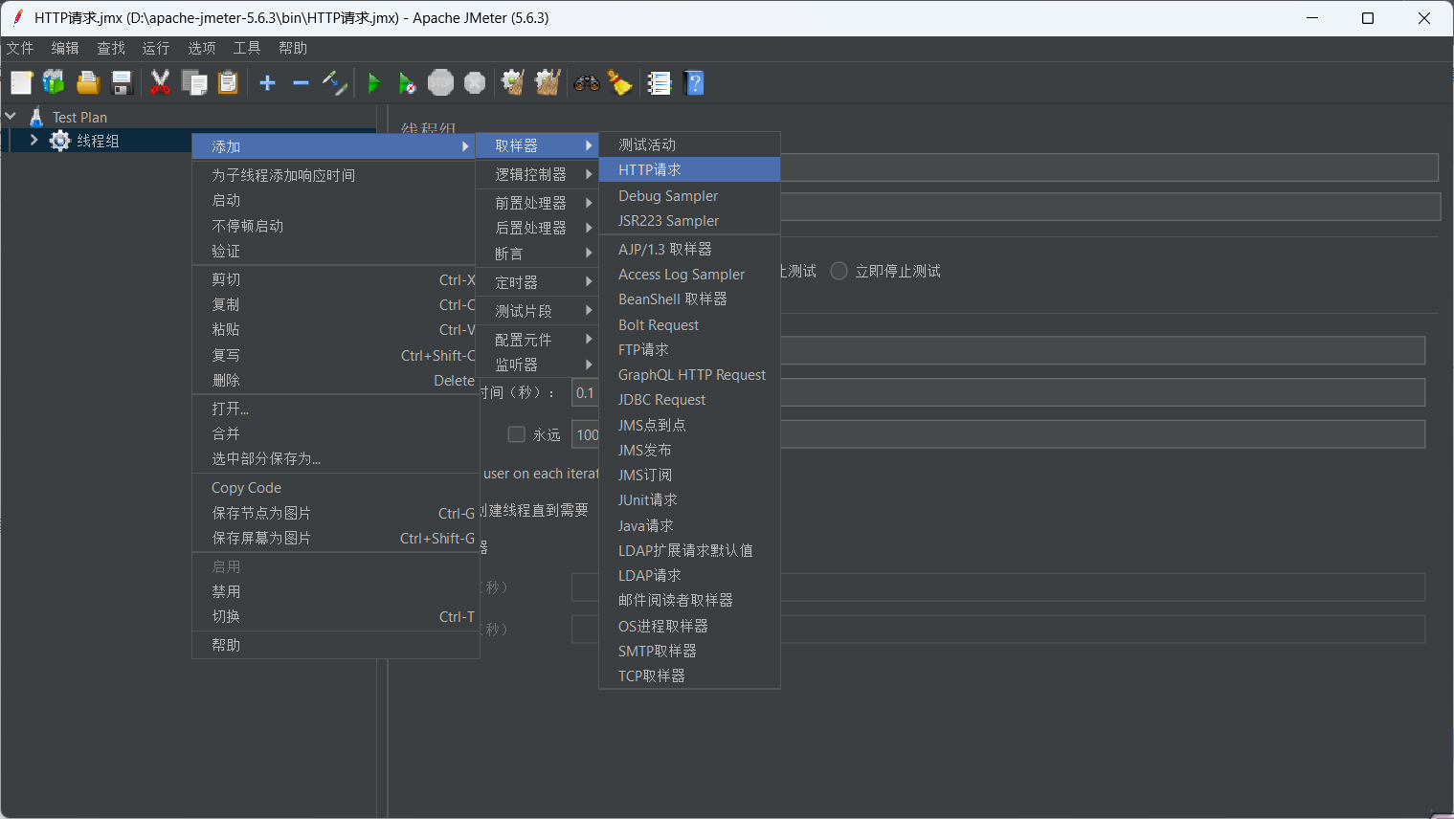Click the Expand all plus icon
Image resolution: width=1454 pixels, height=819 pixels.
(x=268, y=83)
